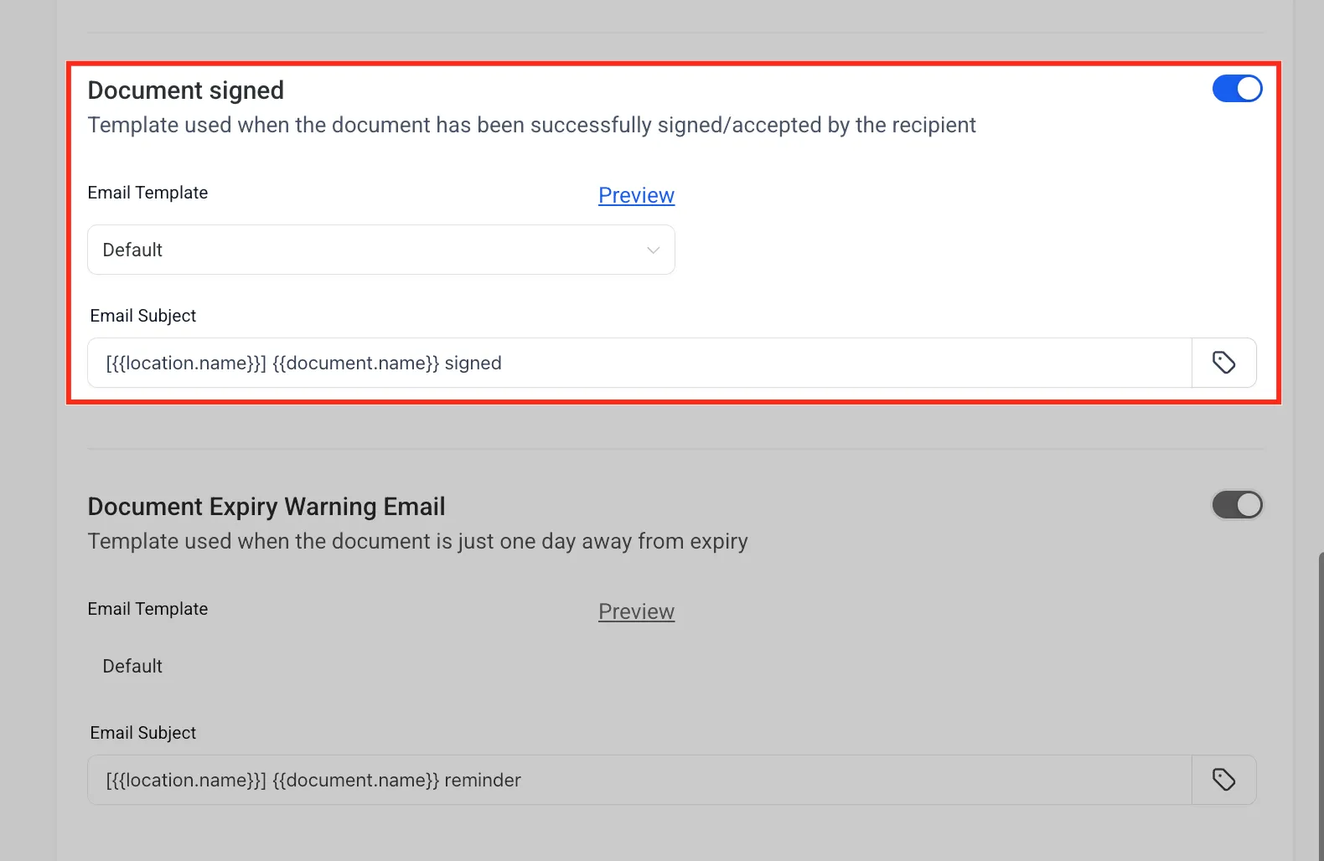The image size is (1324, 861).
Task: Expand the Document signed template dropdown chevron
Action: pos(653,250)
